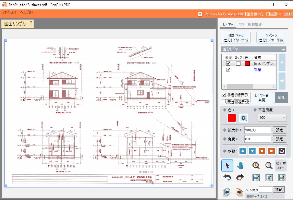Move layer right with orange arrow
294x200 pixels.
point(271,151)
